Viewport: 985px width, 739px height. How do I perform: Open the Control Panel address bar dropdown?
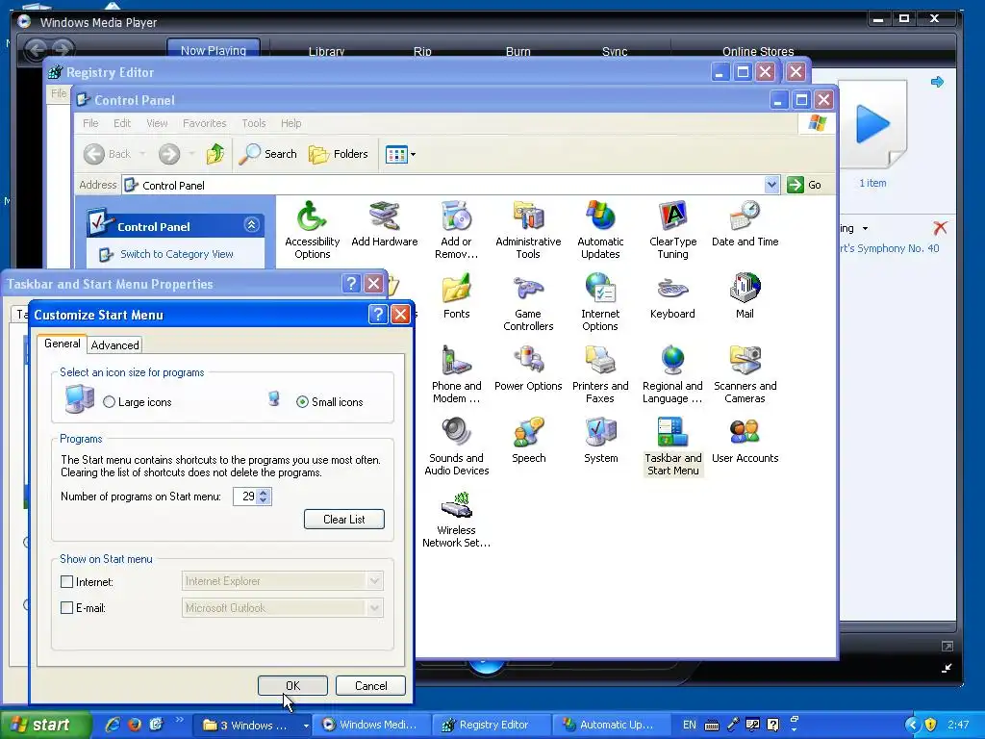(x=771, y=185)
